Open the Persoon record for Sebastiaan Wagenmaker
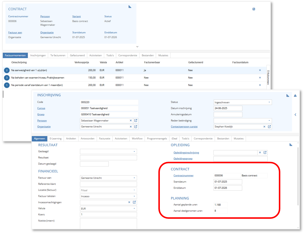Viewport: 304px width, 235px height. [x=136, y=120]
